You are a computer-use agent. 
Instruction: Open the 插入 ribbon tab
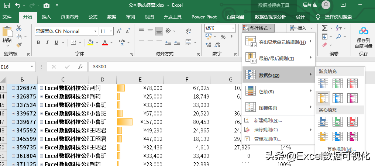pyautogui.click(x=47, y=17)
